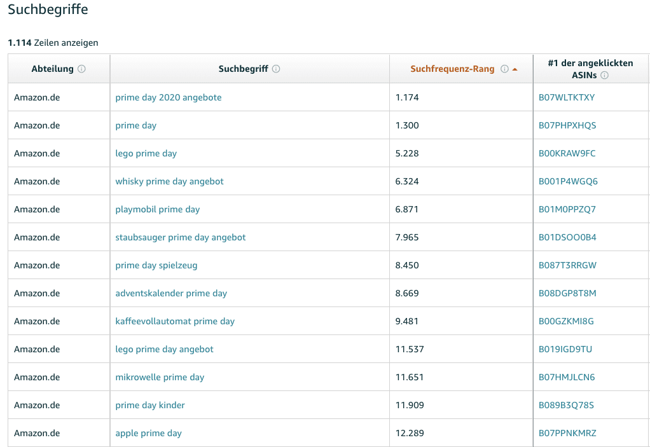Select rank value 12.289

point(410,433)
